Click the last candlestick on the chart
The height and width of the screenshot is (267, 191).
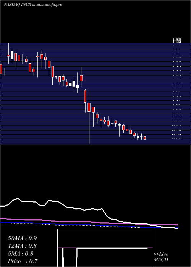(145, 138)
